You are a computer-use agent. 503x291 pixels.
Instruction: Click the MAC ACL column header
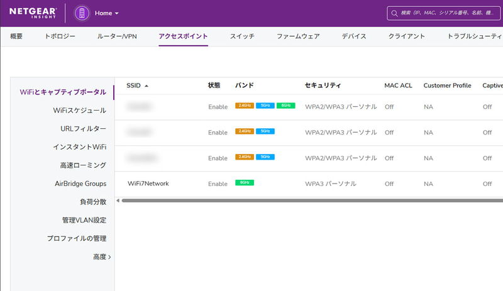[x=398, y=85]
